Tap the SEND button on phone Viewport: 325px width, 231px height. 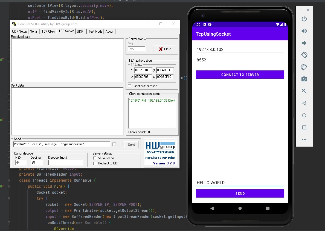pos(240,193)
